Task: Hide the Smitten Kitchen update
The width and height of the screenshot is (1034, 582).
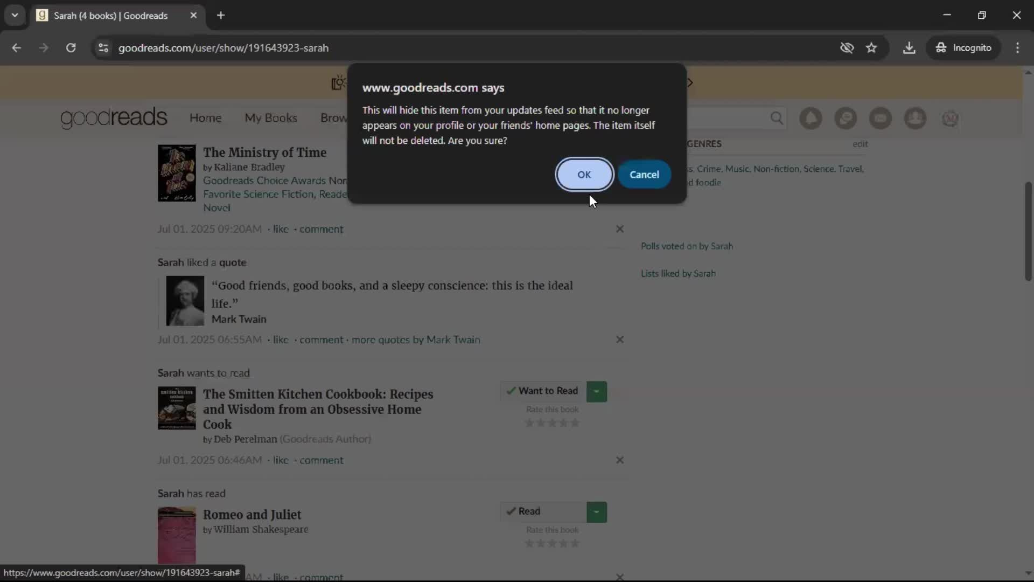Action: tap(620, 460)
